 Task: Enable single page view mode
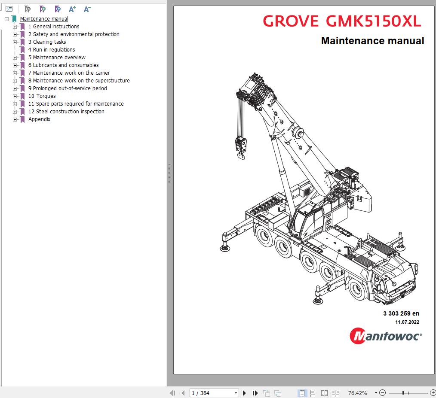(302, 393)
